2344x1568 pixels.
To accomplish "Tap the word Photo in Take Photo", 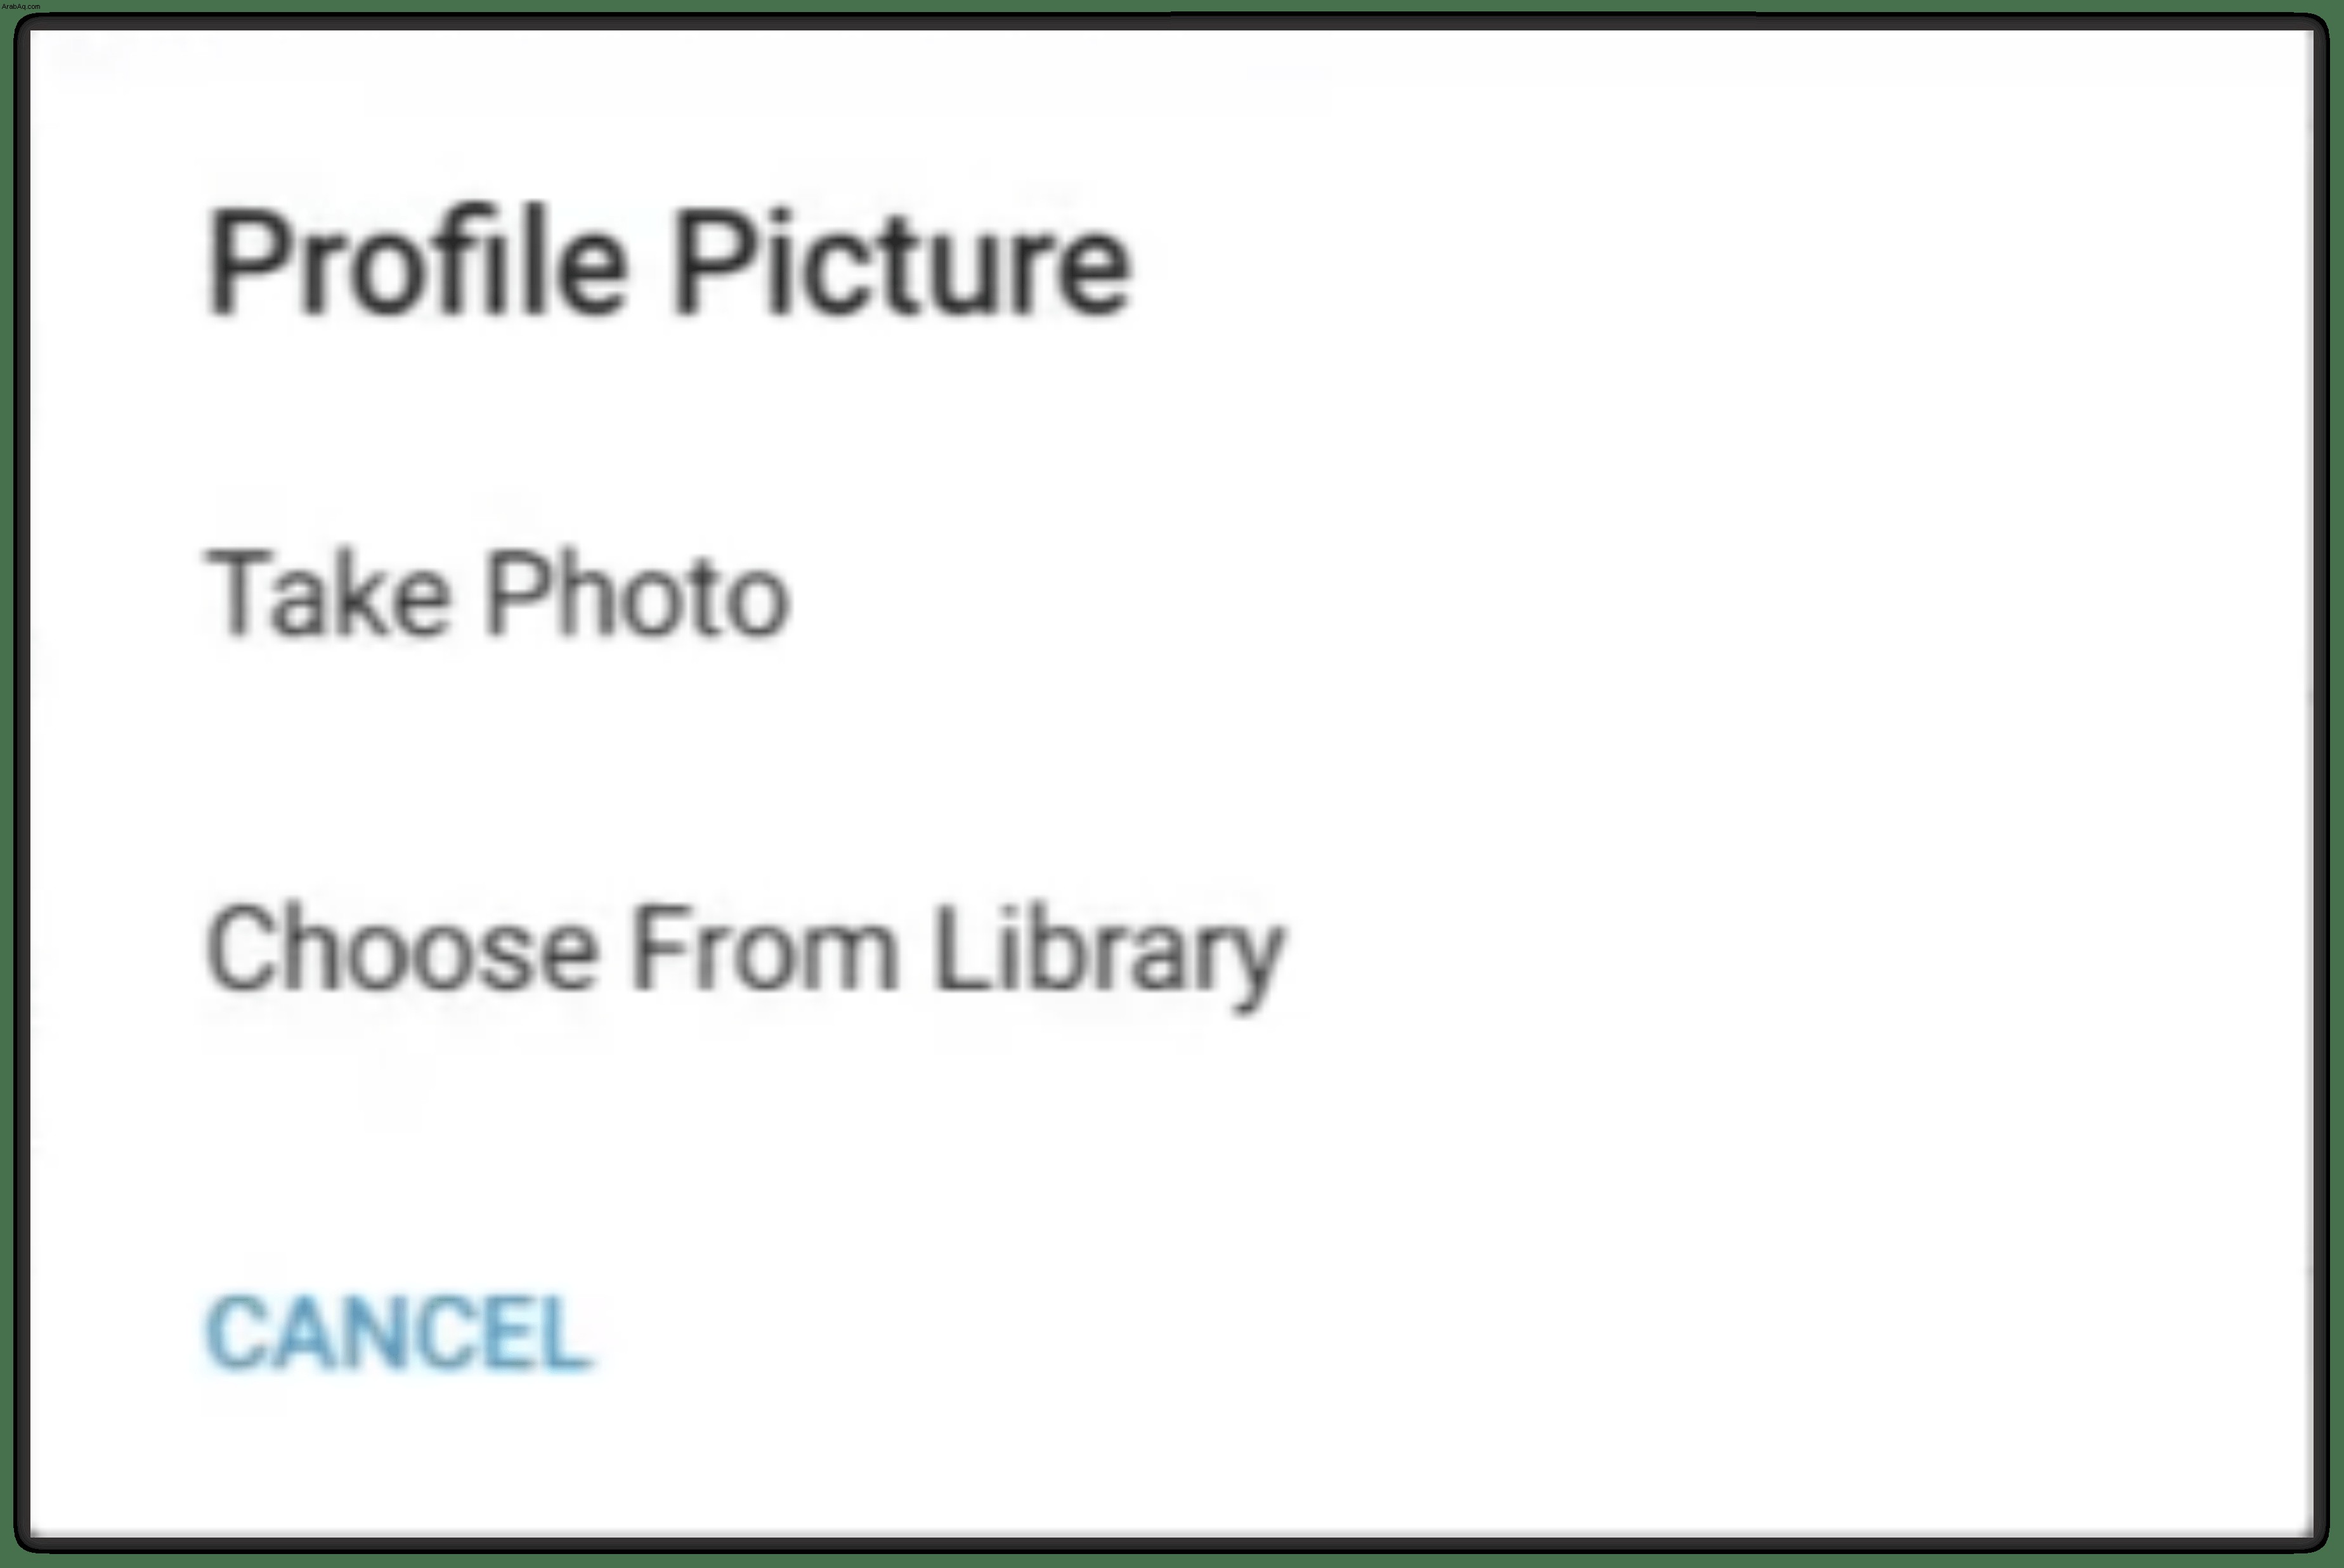I will 637,595.
